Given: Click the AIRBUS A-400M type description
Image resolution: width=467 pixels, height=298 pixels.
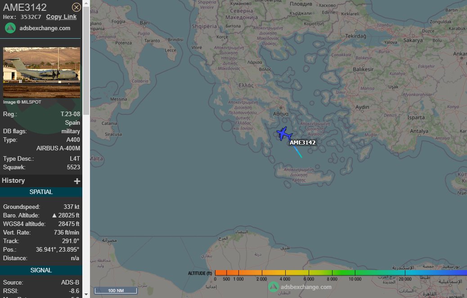Looking at the screenshot, I should point(58,149).
